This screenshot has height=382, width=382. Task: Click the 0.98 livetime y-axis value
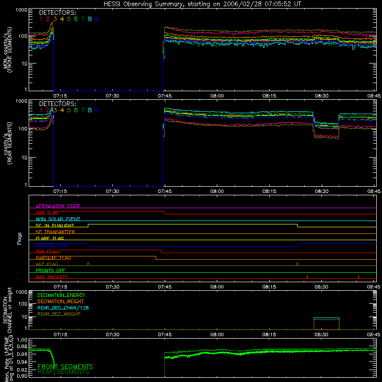[x=22, y=347]
